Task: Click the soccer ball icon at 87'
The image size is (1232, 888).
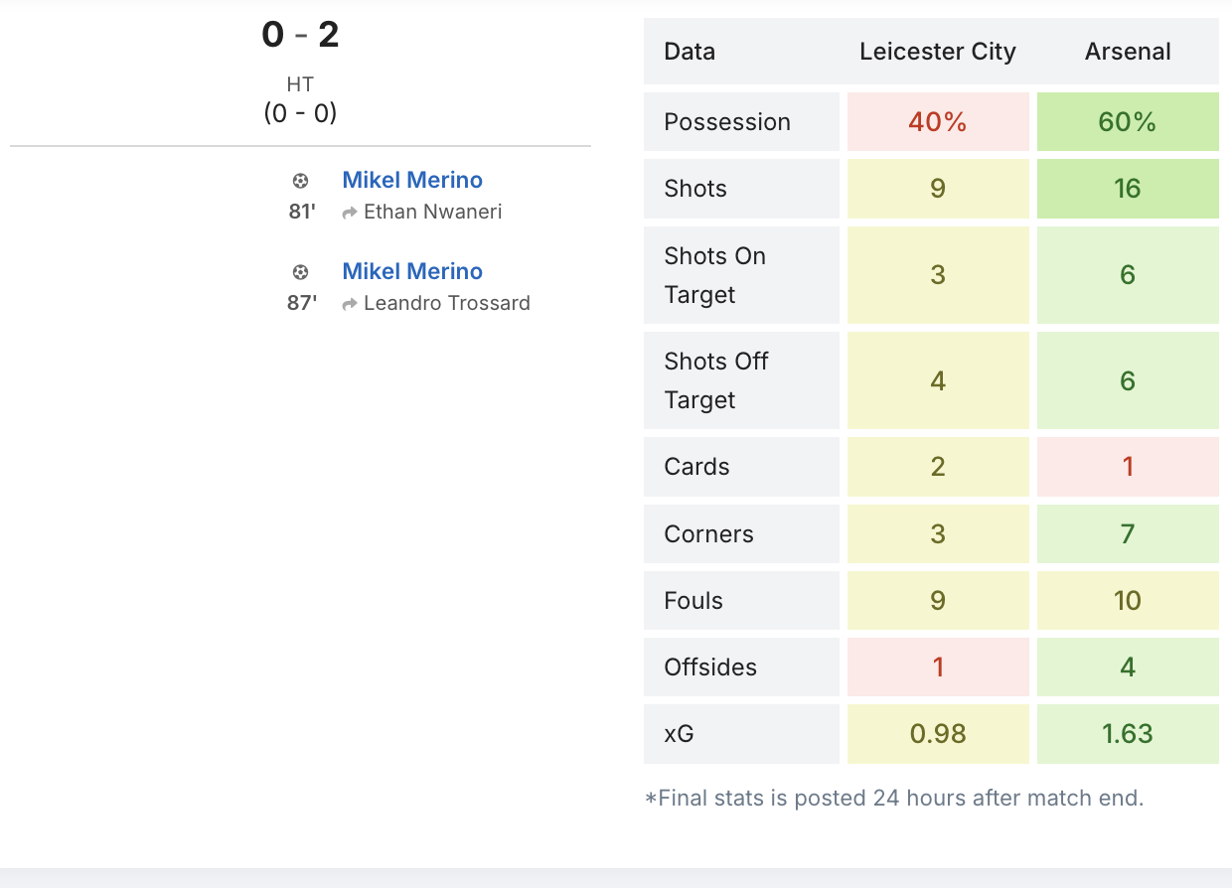Action: tap(300, 272)
